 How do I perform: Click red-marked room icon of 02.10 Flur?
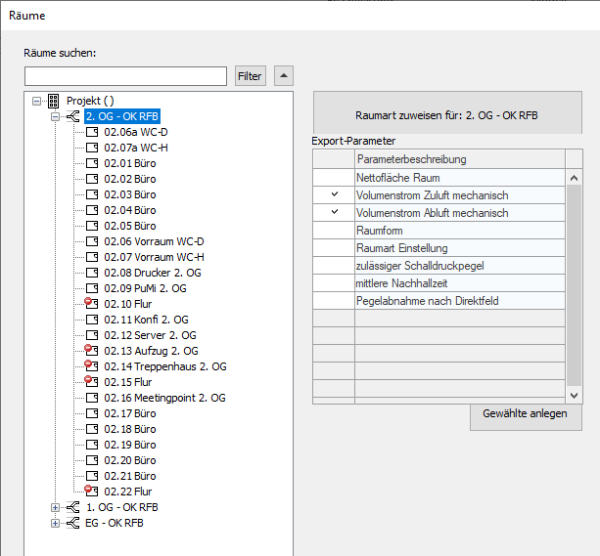click(x=91, y=304)
